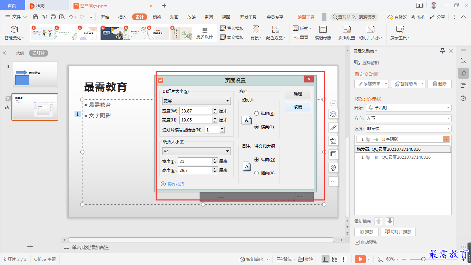Click 本文模板 in ribbon
The height and width of the screenshot is (265, 471).
(232, 37)
